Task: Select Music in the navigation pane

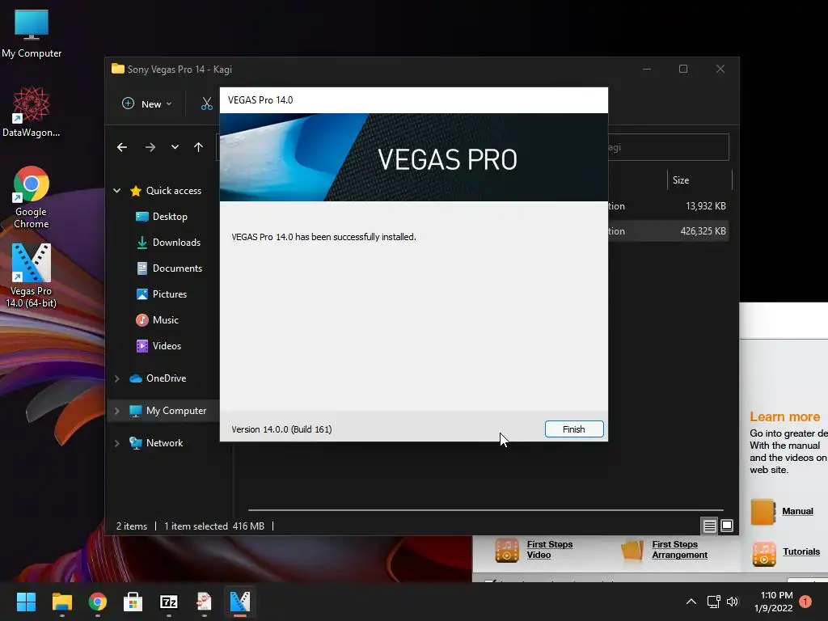Action: (x=157, y=320)
